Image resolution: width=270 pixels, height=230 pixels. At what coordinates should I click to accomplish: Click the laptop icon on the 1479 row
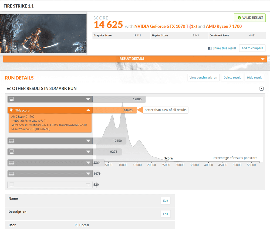(x=11, y=174)
